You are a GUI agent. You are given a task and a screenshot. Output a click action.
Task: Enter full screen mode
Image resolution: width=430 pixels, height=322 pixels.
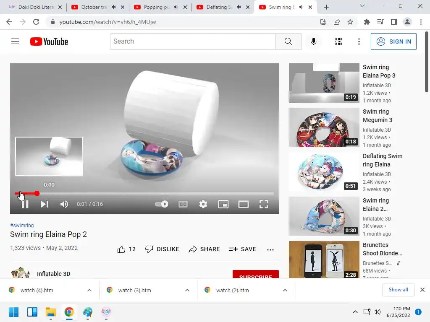tap(264, 204)
